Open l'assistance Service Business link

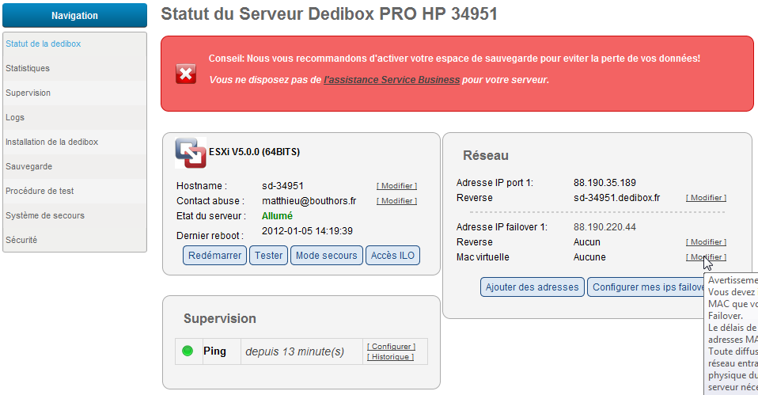click(392, 80)
